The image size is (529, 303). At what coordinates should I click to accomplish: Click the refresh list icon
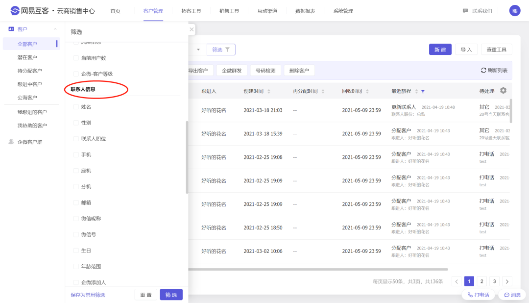483,71
